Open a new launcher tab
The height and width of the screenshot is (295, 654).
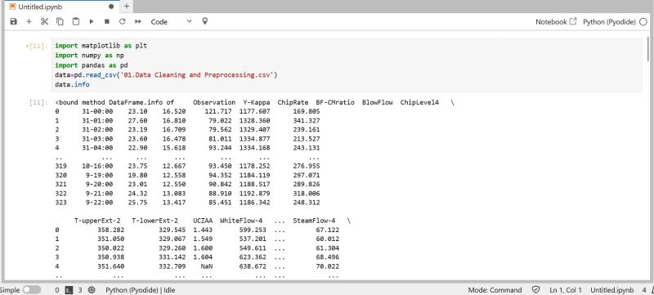tap(127, 7)
